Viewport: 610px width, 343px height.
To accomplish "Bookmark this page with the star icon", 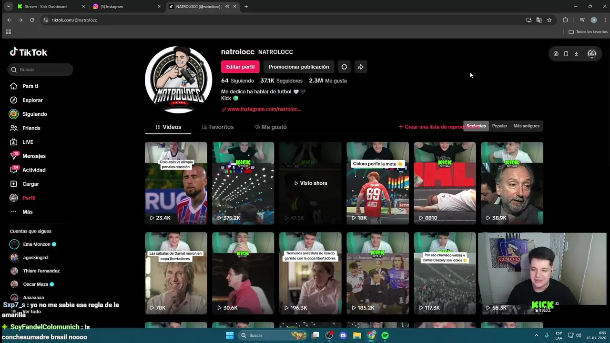I will pyautogui.click(x=549, y=20).
